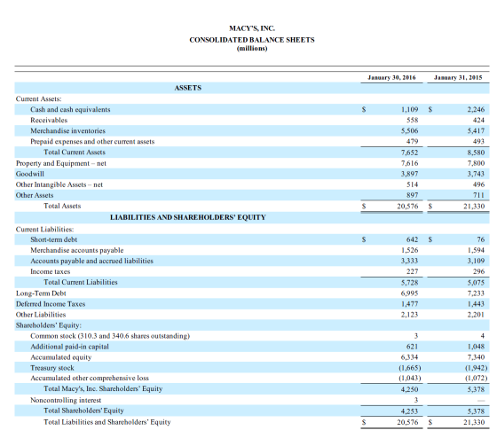Screen dimensions: 497x438
Task: Click the Total Assets label
Action: 62,207
